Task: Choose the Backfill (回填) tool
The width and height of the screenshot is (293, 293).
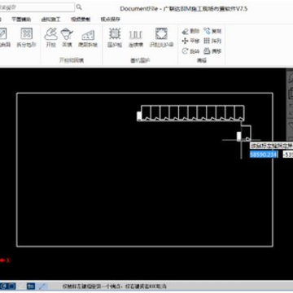Action: pyautogui.click(x=67, y=37)
